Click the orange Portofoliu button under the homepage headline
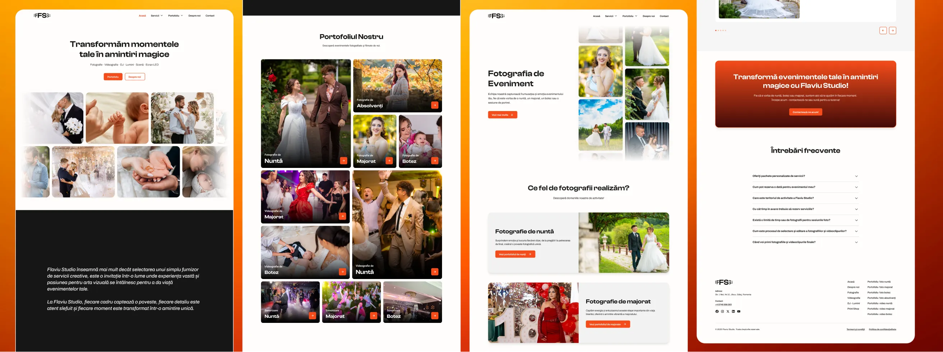 click(x=113, y=77)
